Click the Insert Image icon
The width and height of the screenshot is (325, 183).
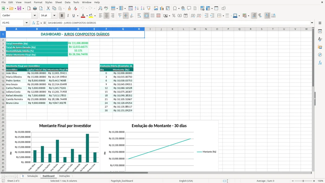pos(156,8)
